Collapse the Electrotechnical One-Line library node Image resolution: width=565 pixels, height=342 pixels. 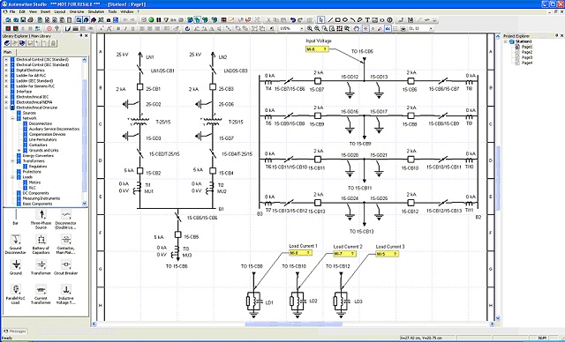[x=6, y=108]
